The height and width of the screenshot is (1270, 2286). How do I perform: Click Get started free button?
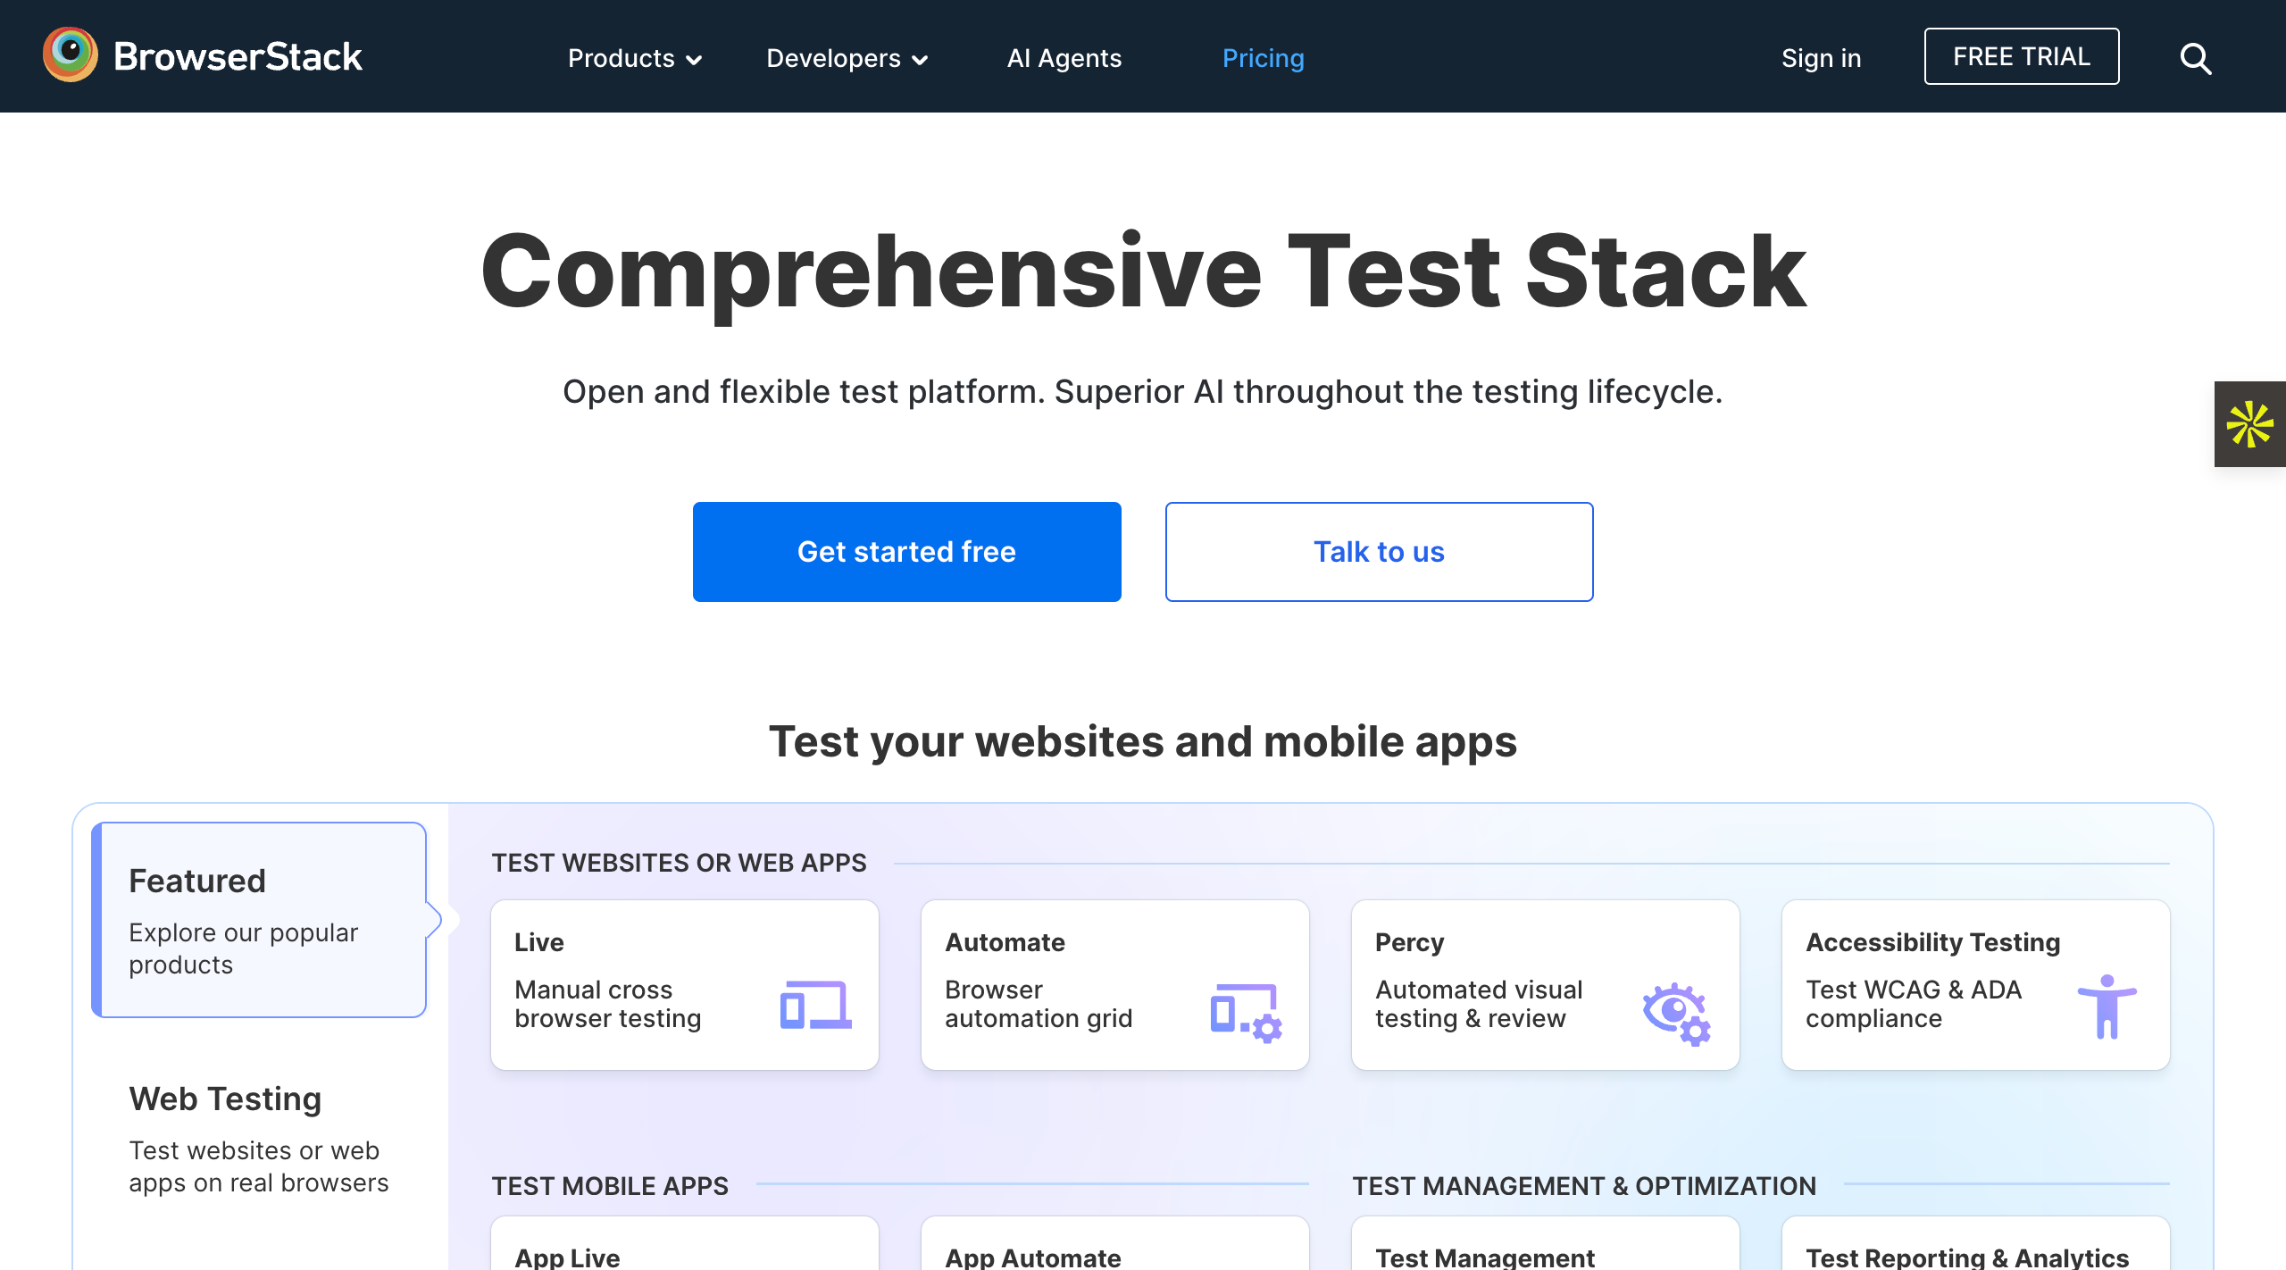[906, 552]
